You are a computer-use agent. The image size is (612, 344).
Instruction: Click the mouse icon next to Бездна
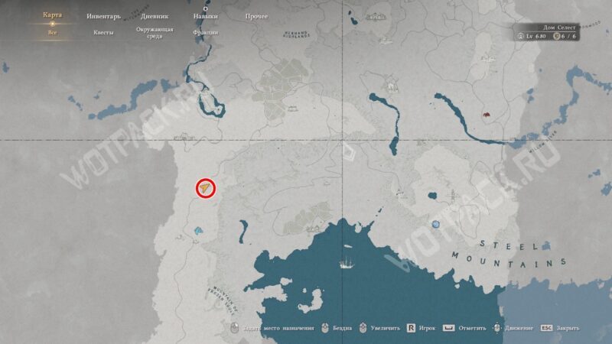point(324,328)
